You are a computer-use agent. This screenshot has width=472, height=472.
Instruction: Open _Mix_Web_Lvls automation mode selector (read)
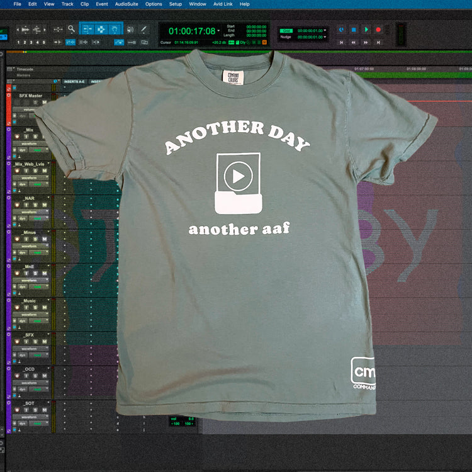click(39, 184)
